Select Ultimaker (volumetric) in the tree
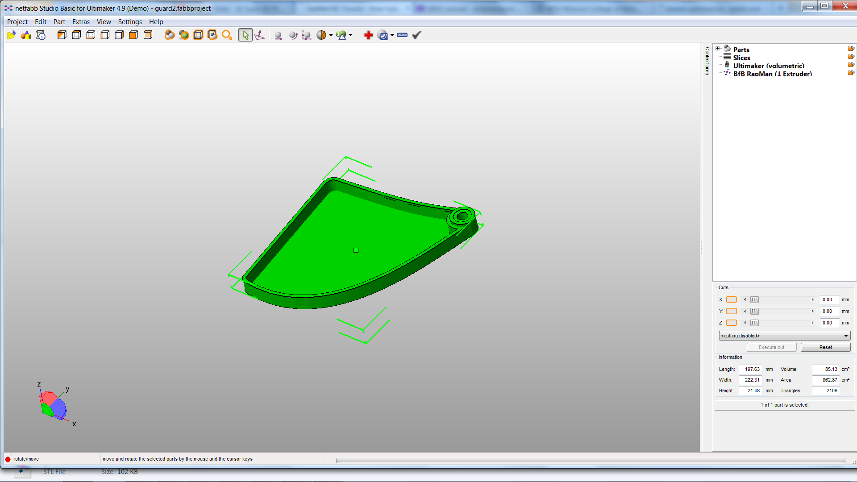 coord(769,66)
